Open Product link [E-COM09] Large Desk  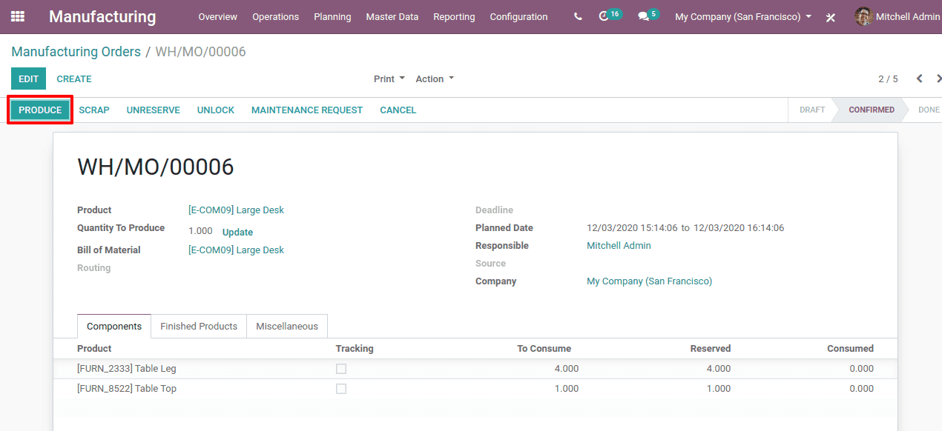(237, 210)
